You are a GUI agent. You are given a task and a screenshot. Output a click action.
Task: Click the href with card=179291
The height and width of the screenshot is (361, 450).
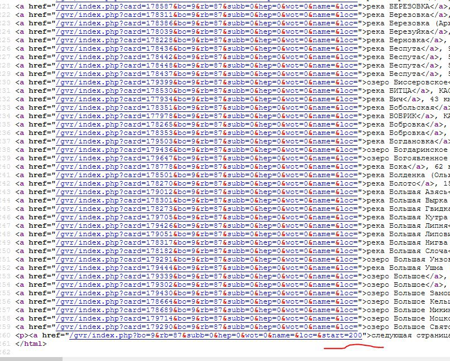(x=207, y=260)
